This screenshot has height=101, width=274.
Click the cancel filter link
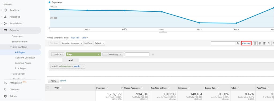(63, 81)
